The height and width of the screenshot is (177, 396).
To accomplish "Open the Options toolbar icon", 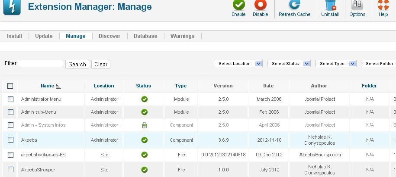I will pos(357,5).
